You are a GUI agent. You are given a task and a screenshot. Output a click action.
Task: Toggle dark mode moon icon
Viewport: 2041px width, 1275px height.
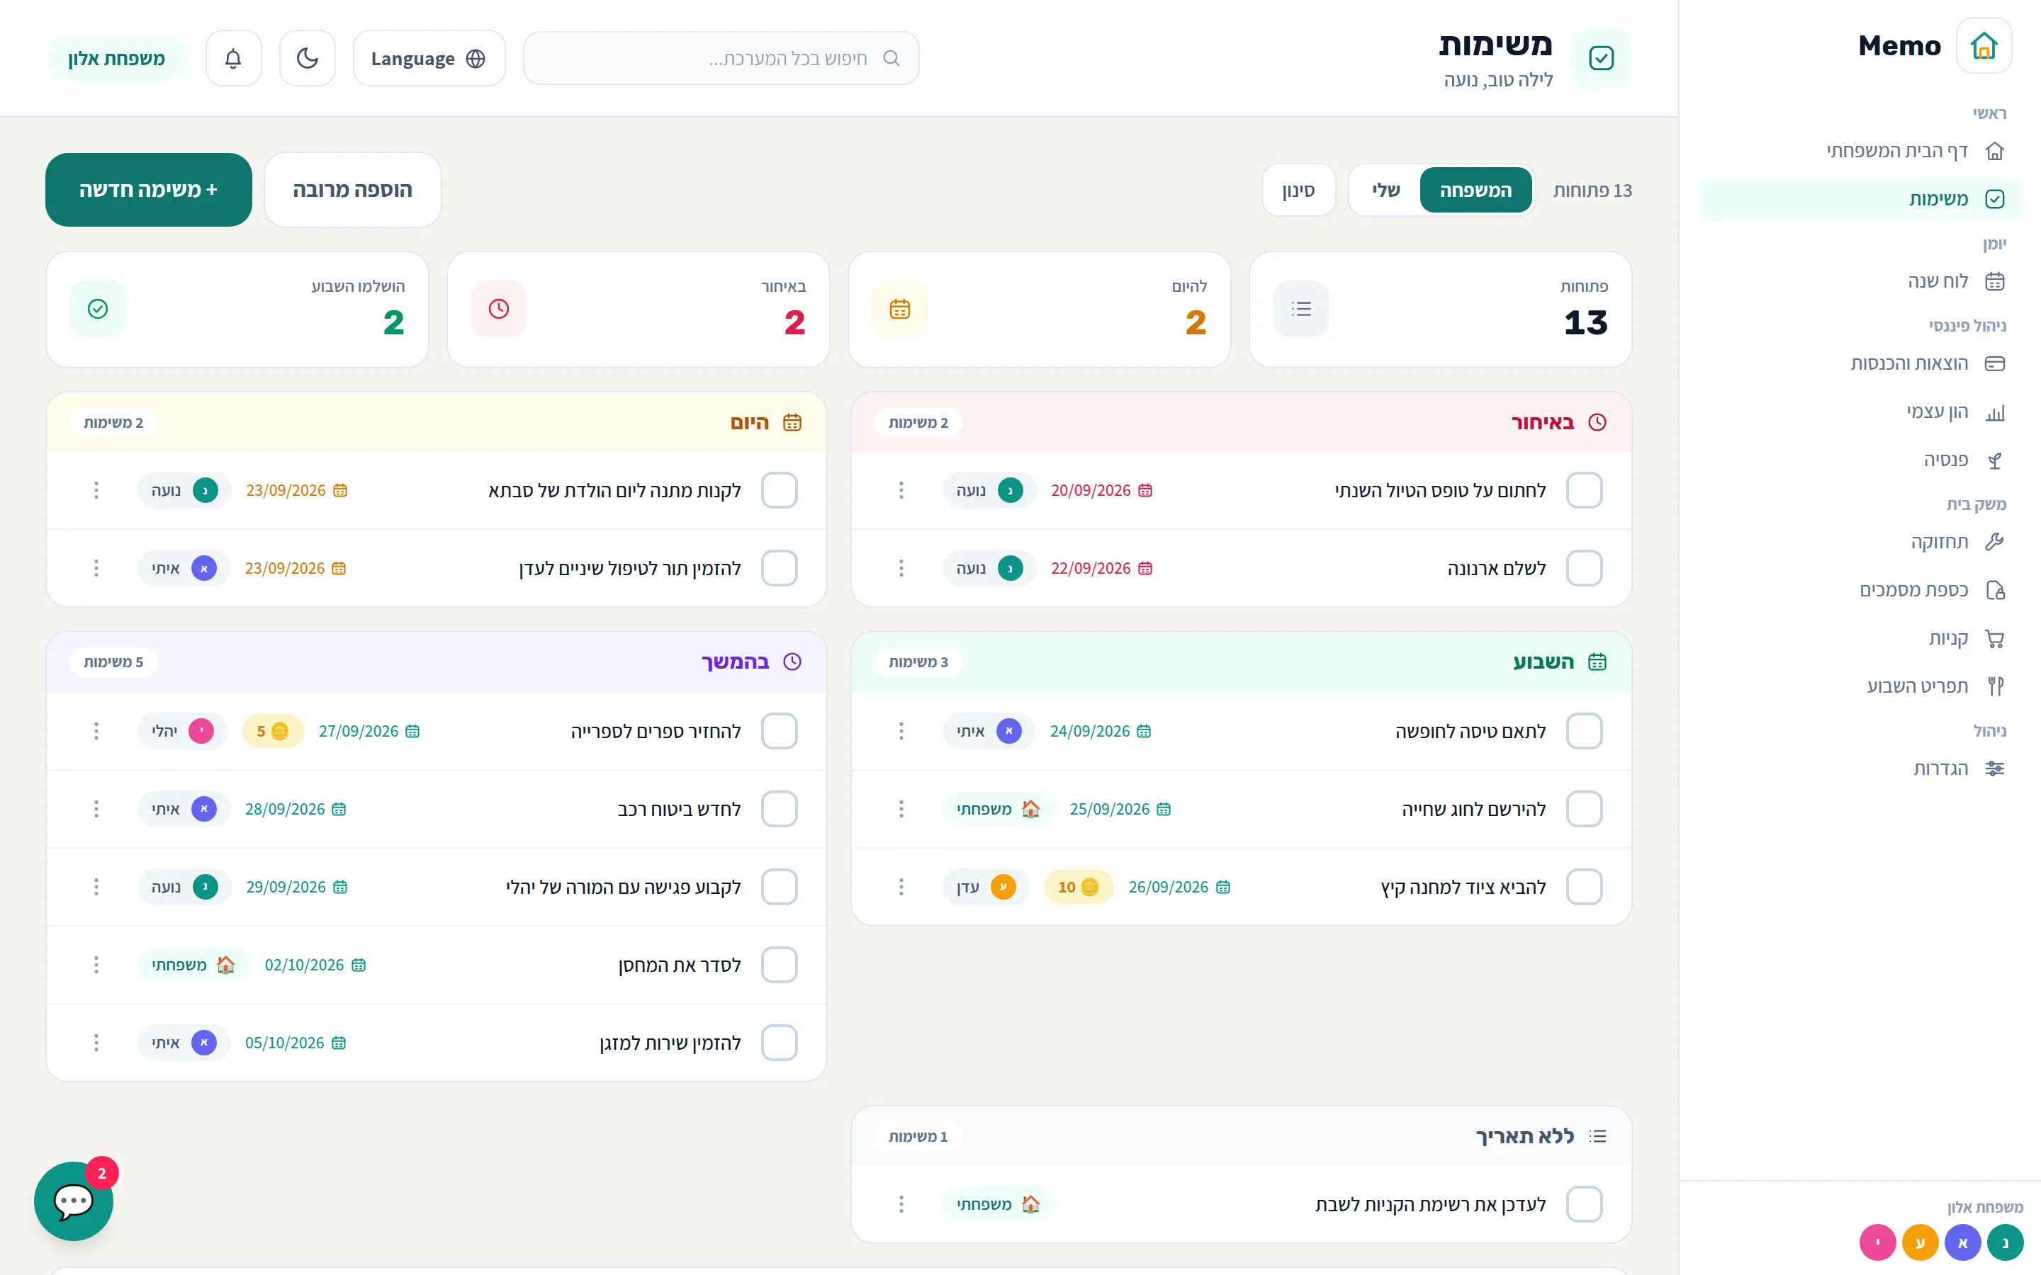point(308,58)
